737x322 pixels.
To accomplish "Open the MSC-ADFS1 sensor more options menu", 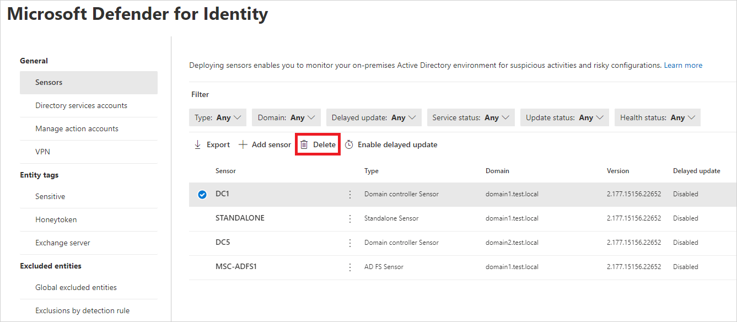I will coord(349,266).
